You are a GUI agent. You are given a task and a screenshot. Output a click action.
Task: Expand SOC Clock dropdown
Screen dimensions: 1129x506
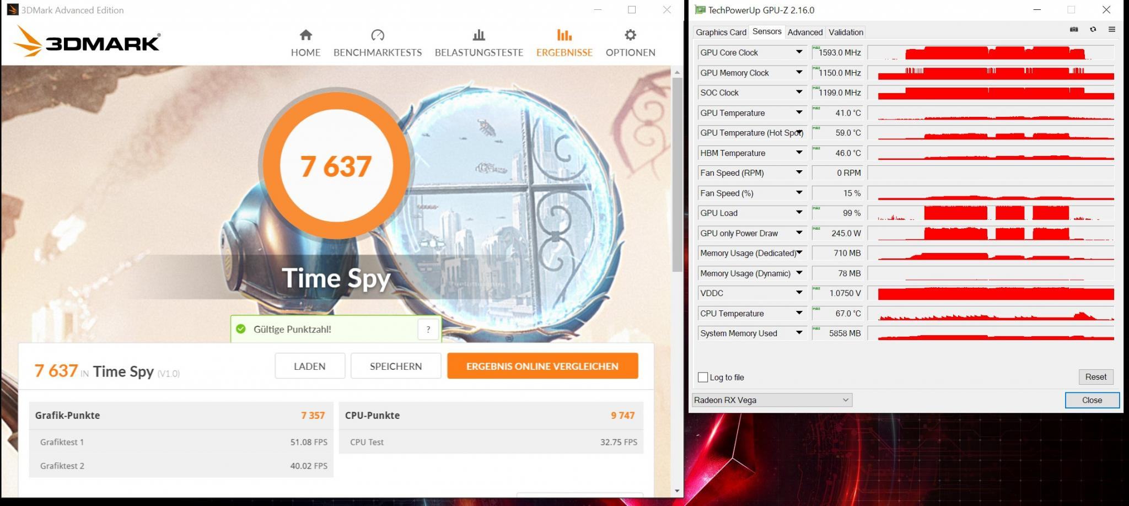[x=799, y=93]
